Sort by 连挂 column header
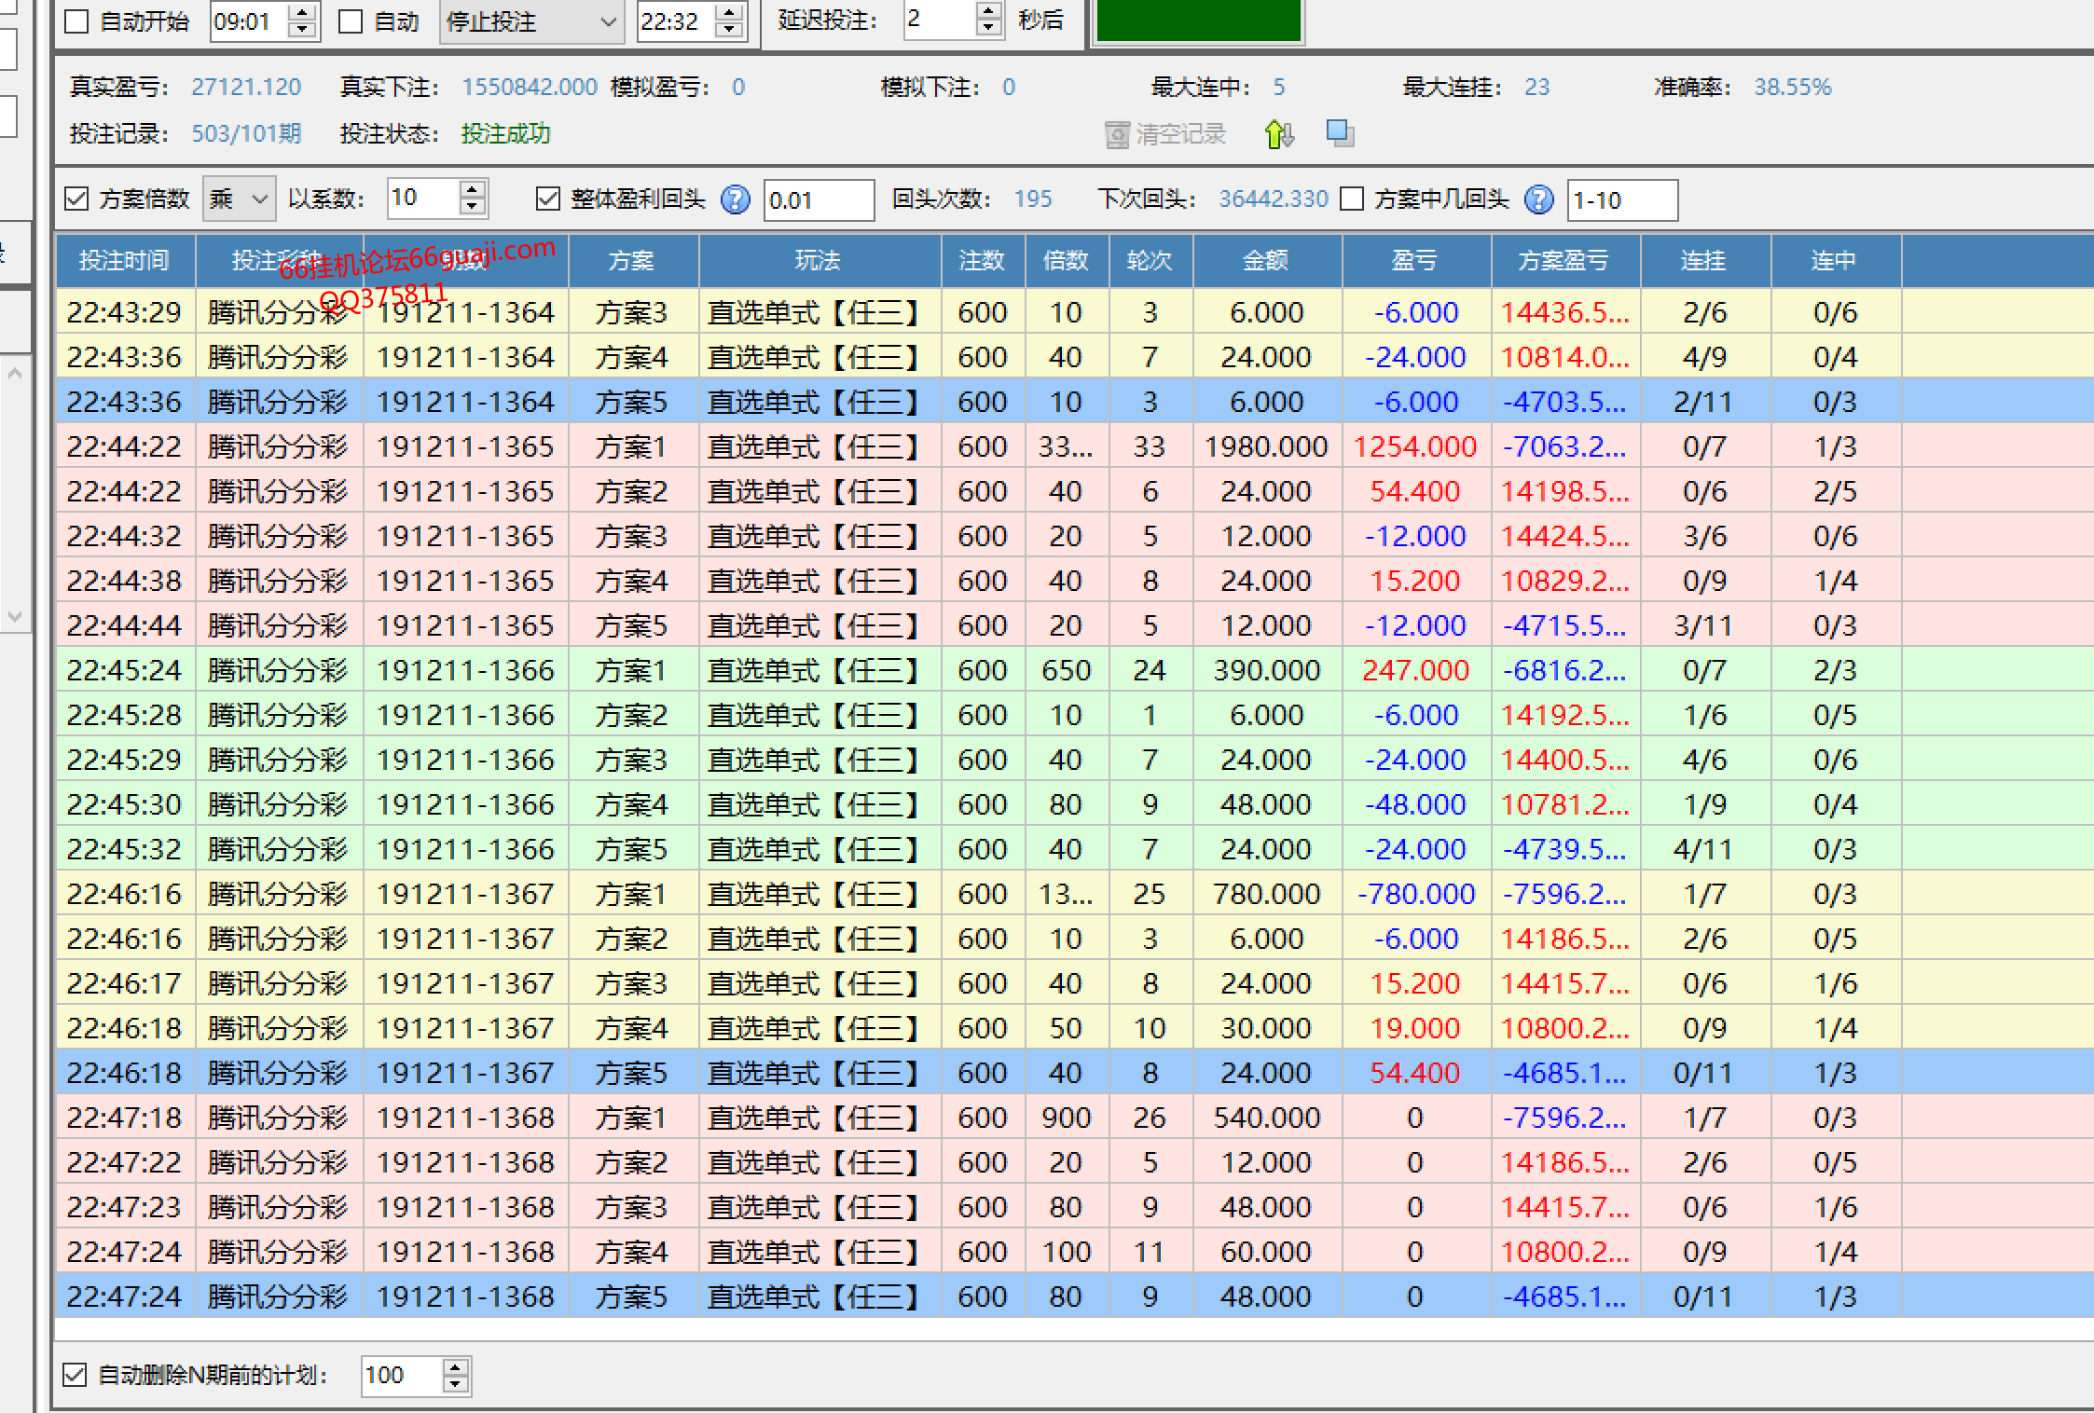2094x1413 pixels. point(1705,261)
